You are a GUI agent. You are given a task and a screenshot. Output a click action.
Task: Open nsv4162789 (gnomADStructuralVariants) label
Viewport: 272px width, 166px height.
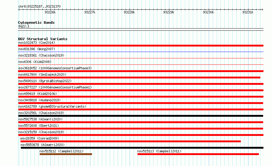click(x=52, y=106)
